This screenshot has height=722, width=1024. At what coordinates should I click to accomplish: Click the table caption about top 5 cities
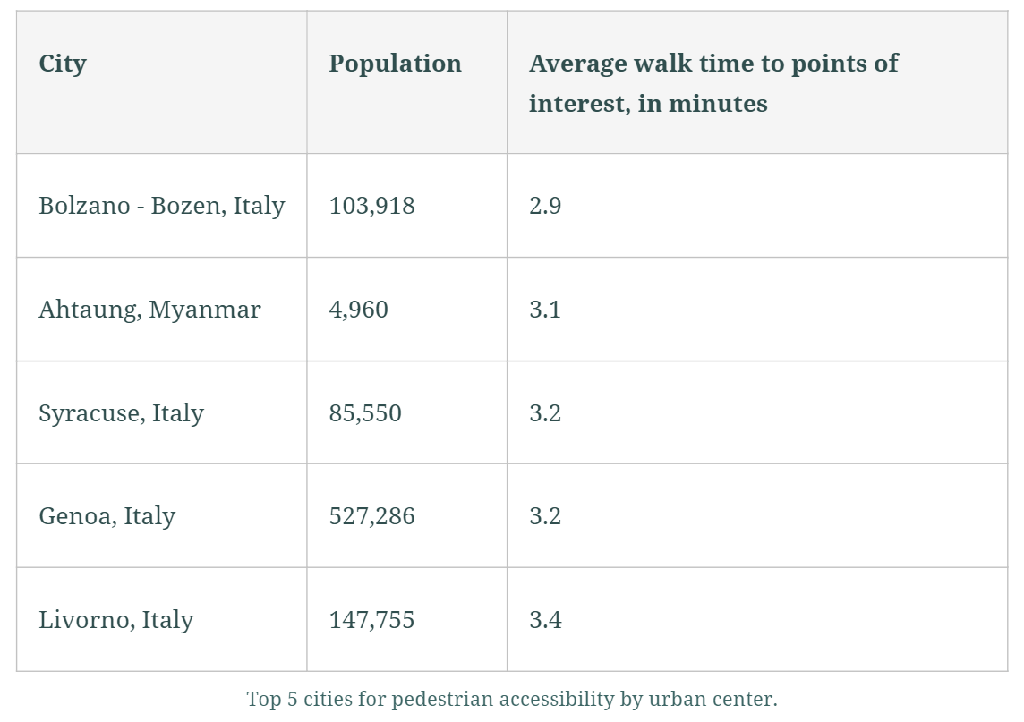(512, 699)
